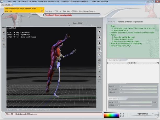Click the right 'menu' label above ribs icon
Viewport: 160px width, 120px height.
pyautogui.click(x=99, y=28)
